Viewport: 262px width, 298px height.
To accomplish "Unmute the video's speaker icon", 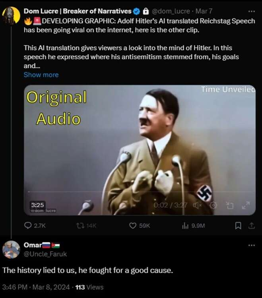I will click(196, 205).
